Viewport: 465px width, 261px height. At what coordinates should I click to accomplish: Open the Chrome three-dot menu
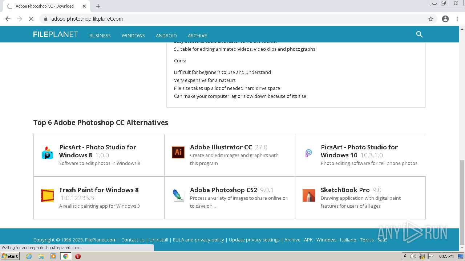coord(457,19)
